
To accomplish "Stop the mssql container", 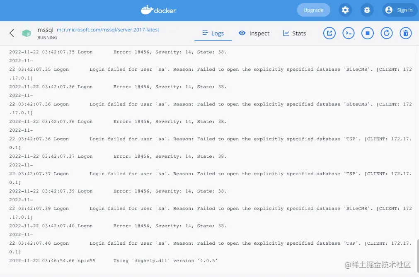I will coord(368,34).
